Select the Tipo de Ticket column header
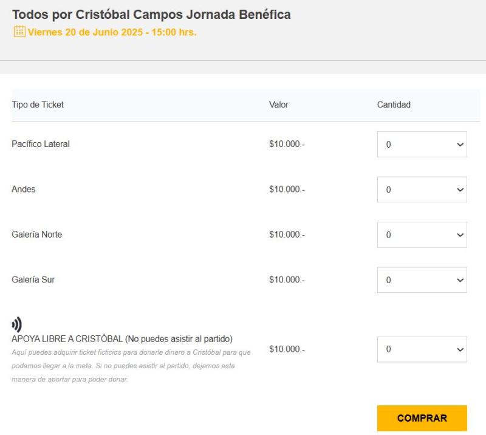This screenshot has width=486, height=435. point(39,104)
